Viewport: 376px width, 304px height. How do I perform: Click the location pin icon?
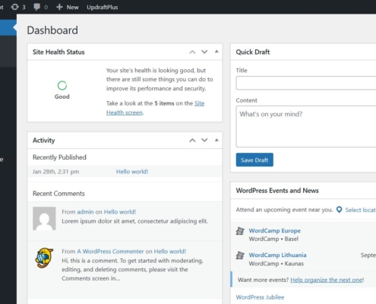click(x=339, y=210)
